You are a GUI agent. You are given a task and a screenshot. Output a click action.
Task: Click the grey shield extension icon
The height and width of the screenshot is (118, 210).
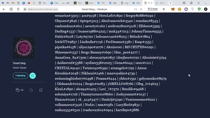pyautogui.click(x=193, y=9)
